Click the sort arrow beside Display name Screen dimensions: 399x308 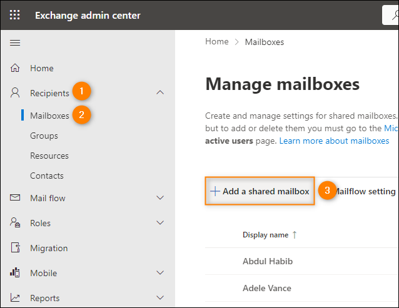tap(295, 234)
